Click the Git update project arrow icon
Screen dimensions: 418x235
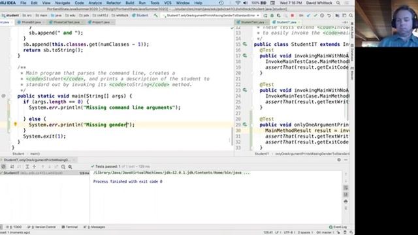(308, 16)
